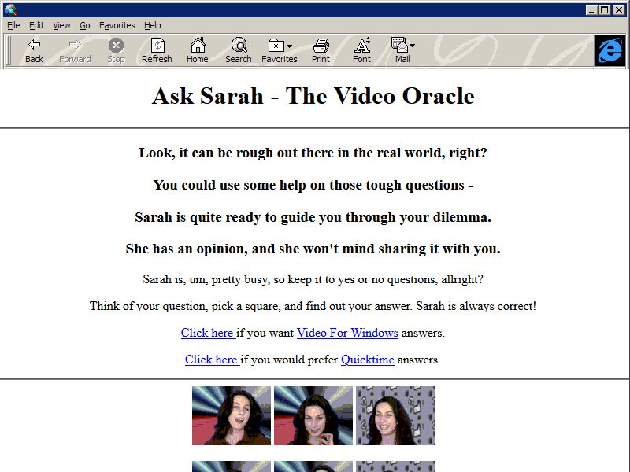The image size is (630, 472).
Task: Minimize the browser window
Action: coord(591,9)
